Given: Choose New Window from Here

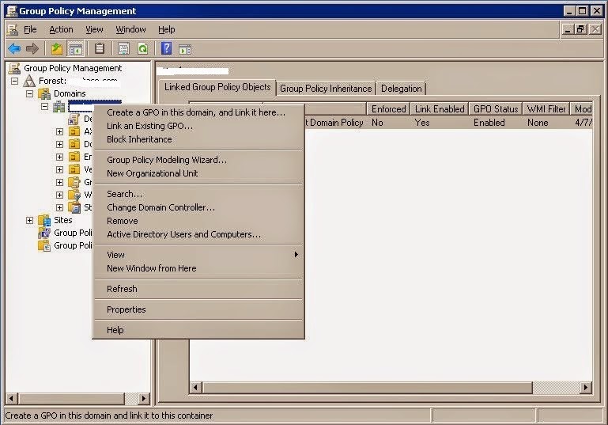Looking at the screenshot, I should (198, 268).
